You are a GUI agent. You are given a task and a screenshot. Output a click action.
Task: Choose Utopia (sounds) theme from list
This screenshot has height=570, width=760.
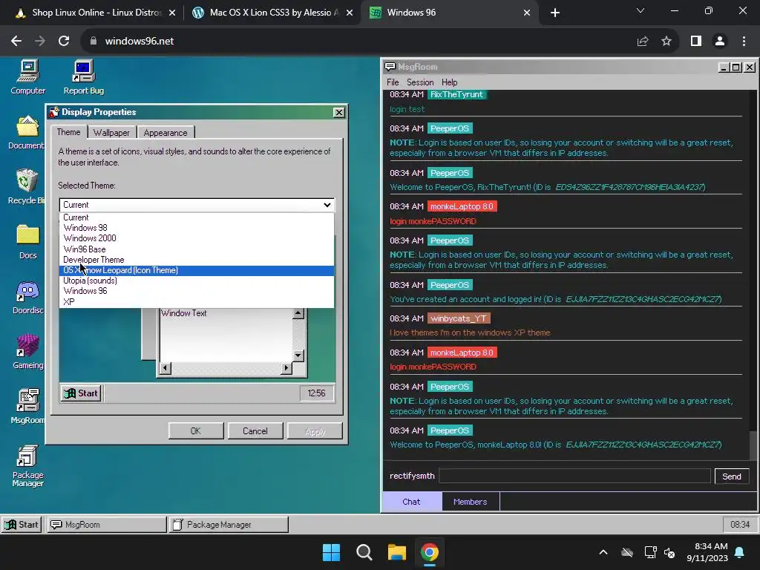(196, 281)
